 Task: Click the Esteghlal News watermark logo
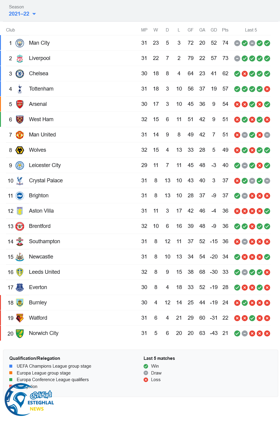tap(28, 400)
